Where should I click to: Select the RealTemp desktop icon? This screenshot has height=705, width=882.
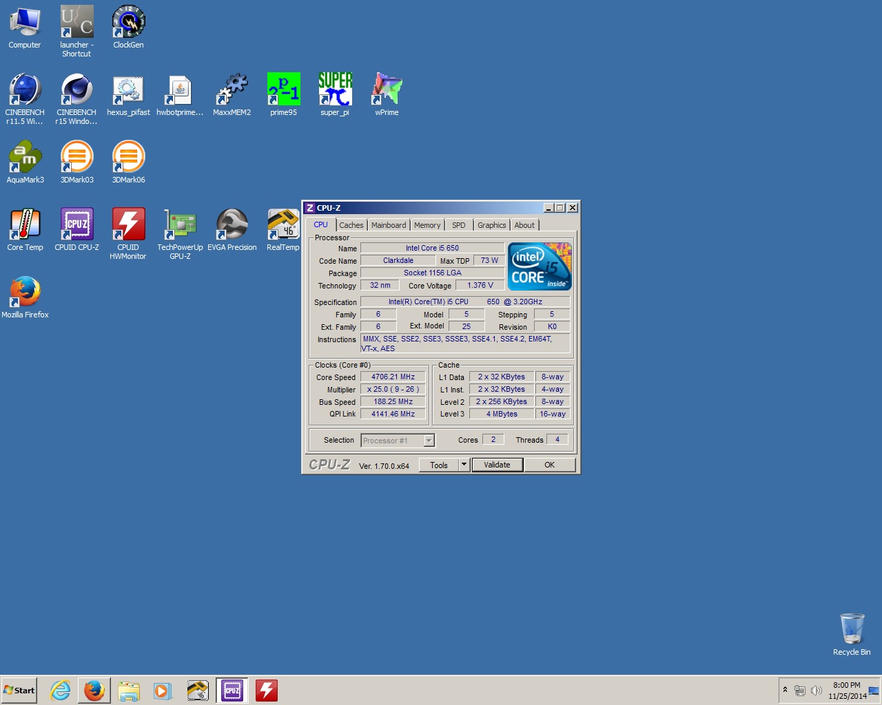pos(283,230)
